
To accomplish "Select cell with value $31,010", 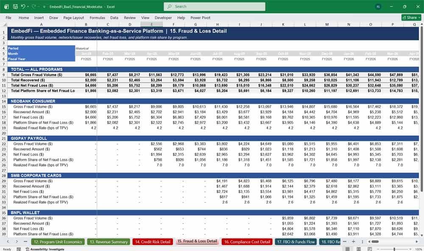I will tap(283, 75).
